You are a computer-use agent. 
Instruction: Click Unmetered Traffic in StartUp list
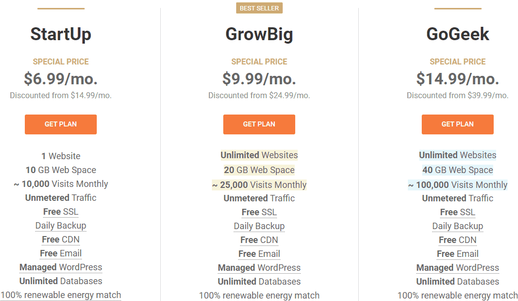[x=61, y=198]
